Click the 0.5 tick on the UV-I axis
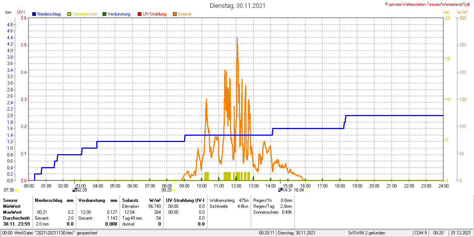 tap(24, 45)
